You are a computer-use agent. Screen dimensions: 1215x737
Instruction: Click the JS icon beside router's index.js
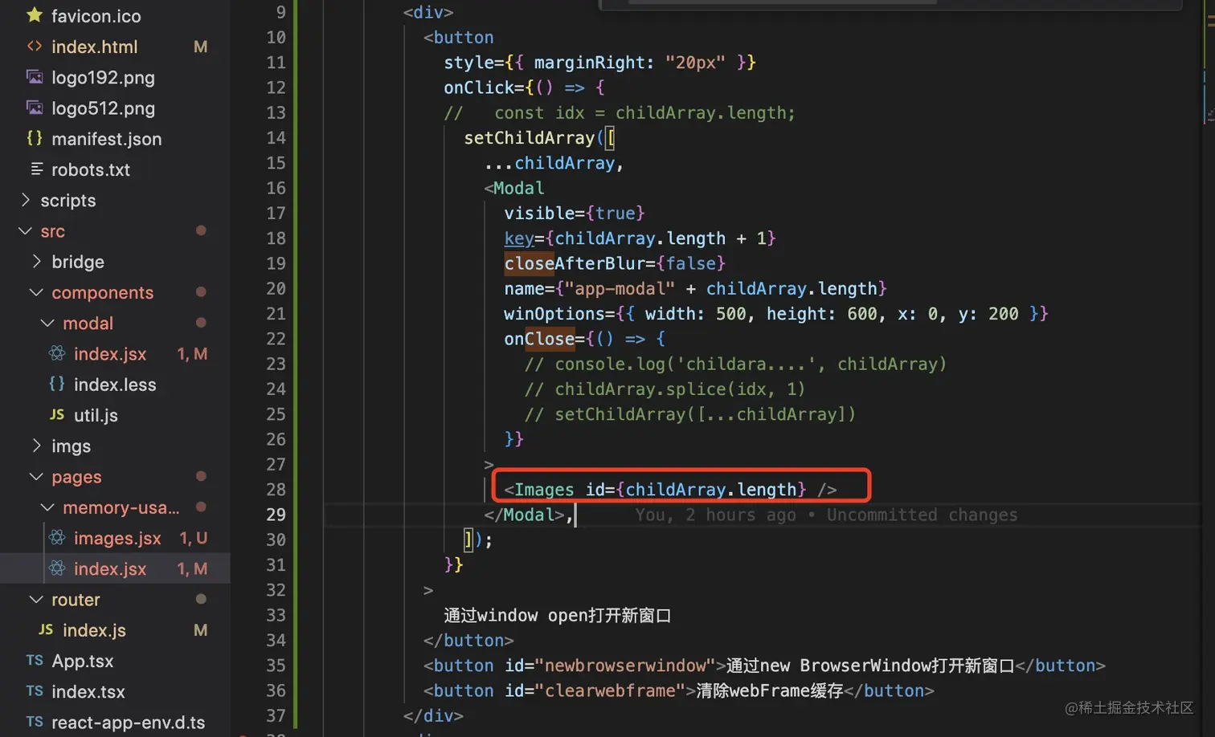46,629
